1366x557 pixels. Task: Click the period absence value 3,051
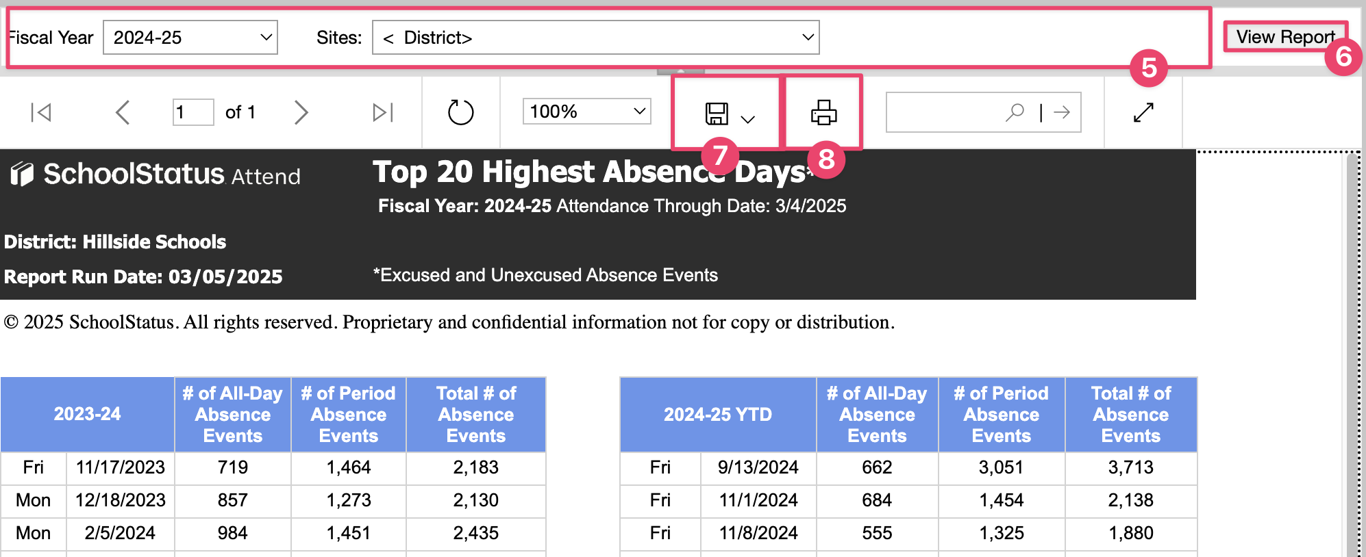1002,468
